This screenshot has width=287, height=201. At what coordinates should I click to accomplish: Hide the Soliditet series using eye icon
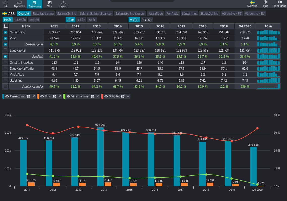106,96
